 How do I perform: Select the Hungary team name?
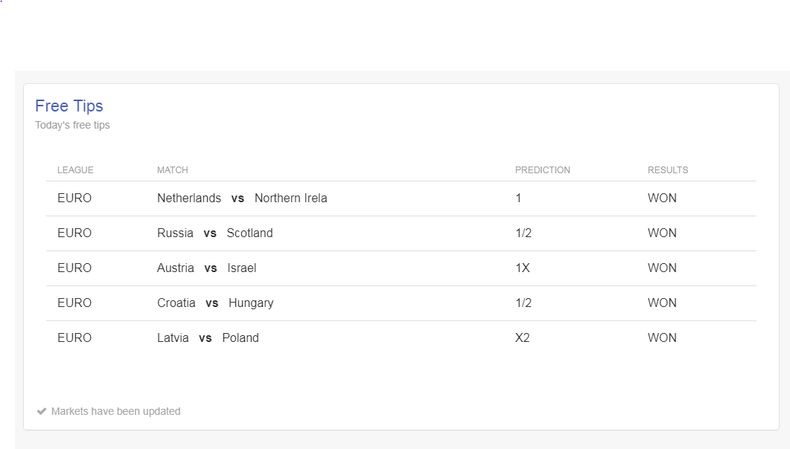pyautogui.click(x=251, y=303)
